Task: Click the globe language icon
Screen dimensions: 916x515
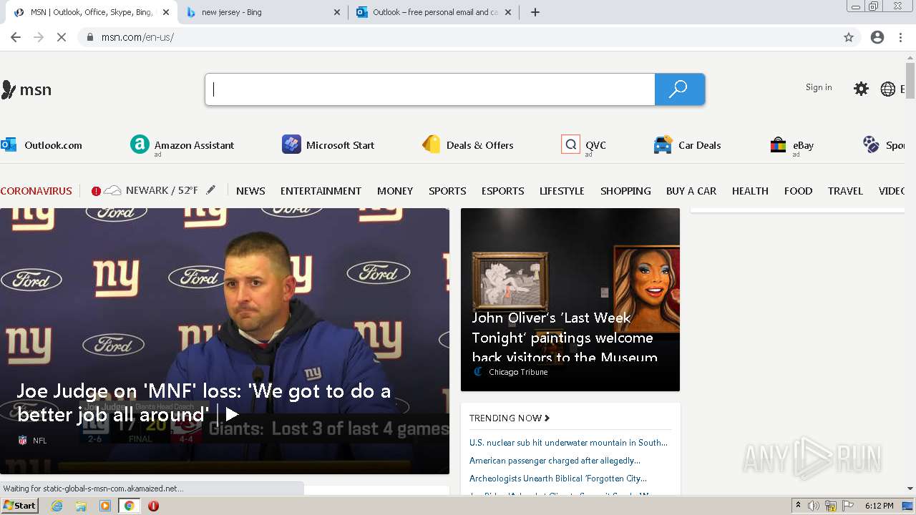Action: point(888,89)
